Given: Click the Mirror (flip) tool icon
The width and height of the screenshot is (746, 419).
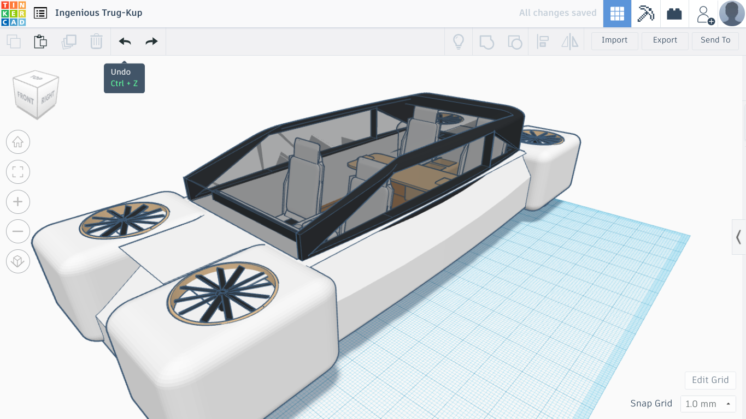Looking at the screenshot, I should pos(569,41).
